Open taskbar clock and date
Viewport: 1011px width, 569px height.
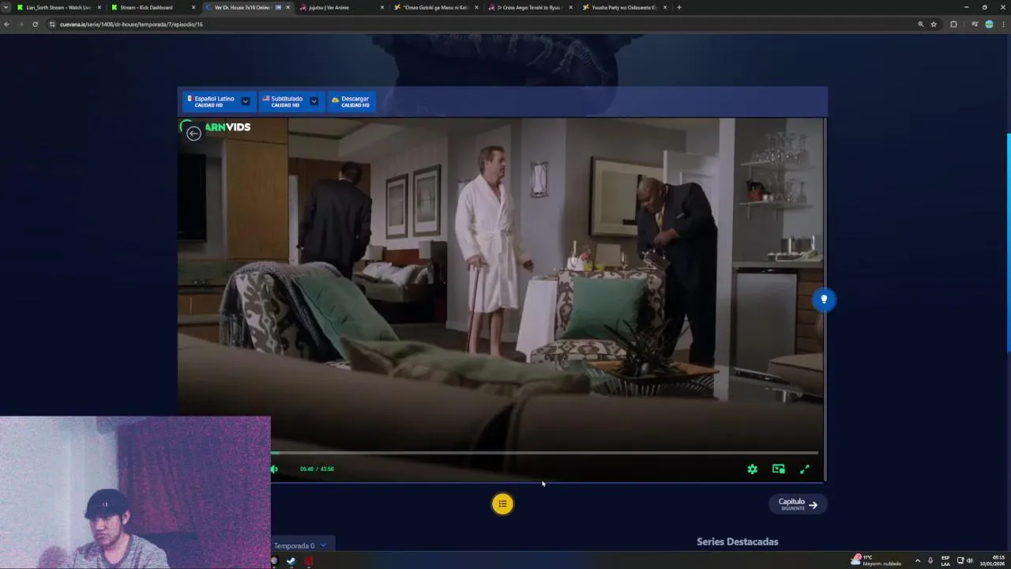click(x=993, y=560)
